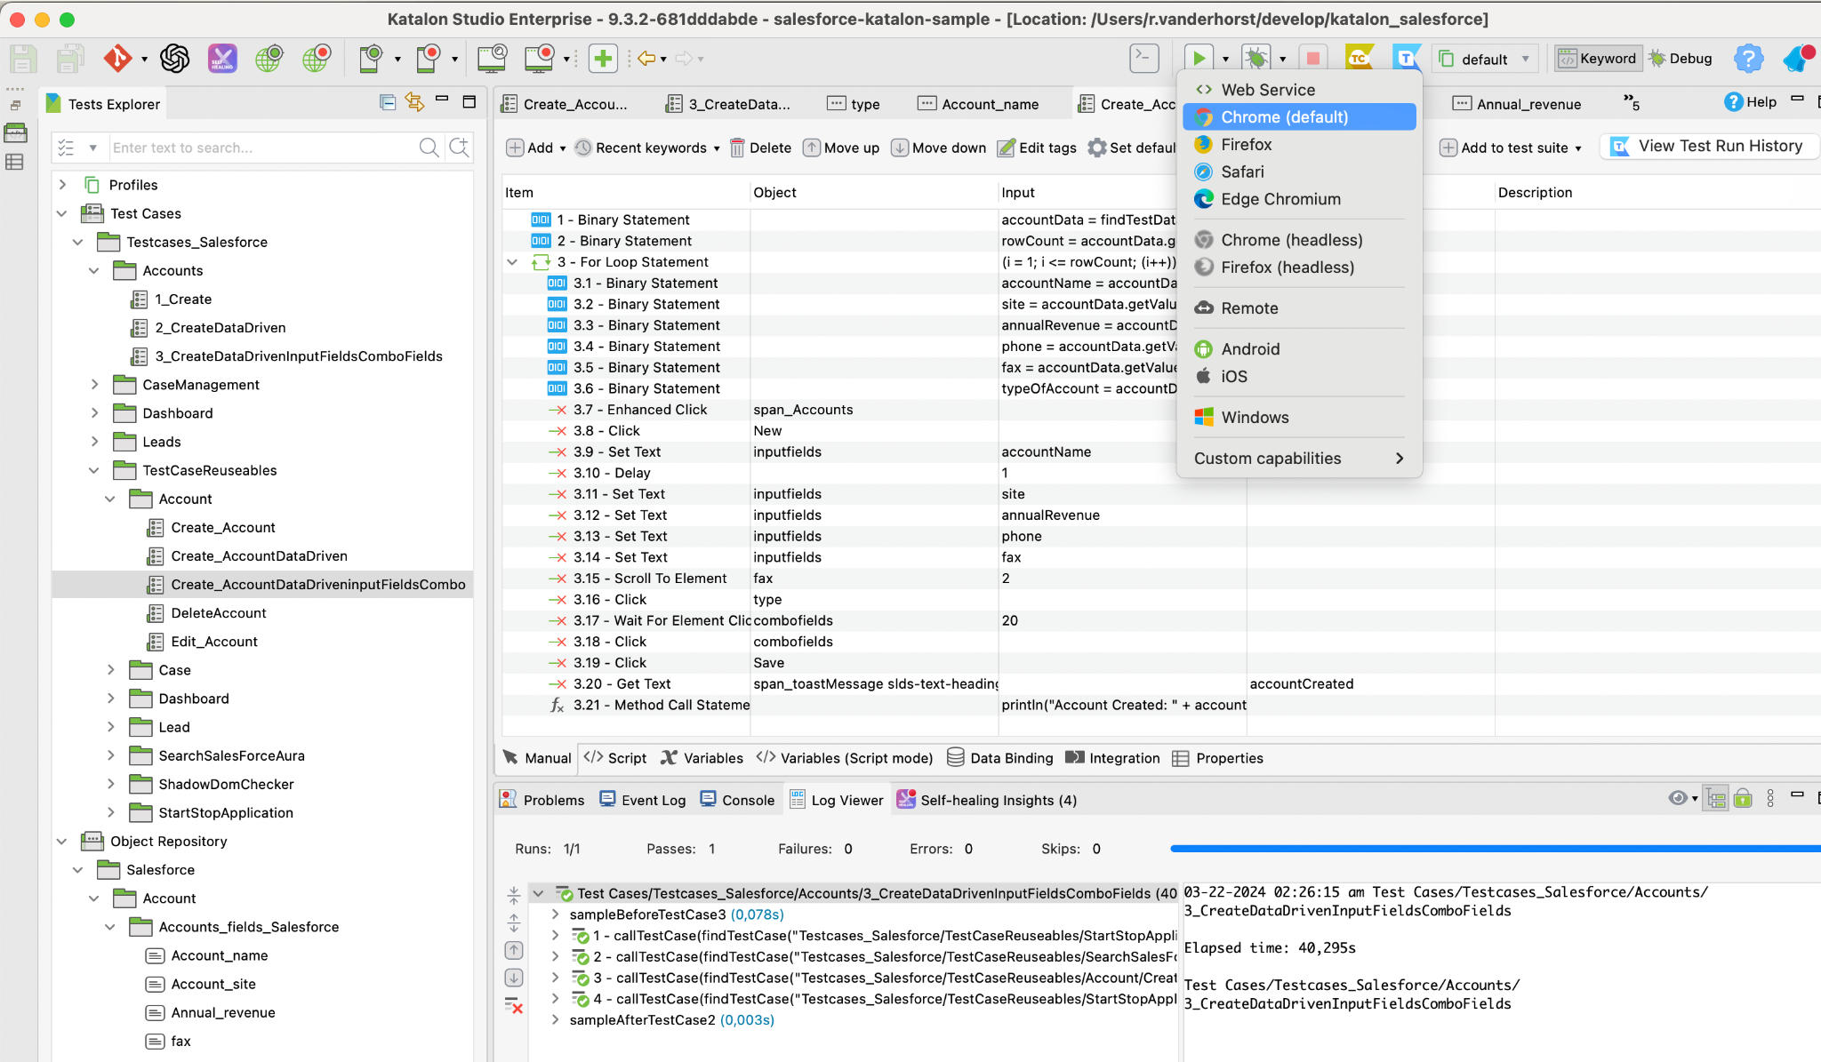Launch Spy Web with the green-target globe
The width and height of the screenshot is (1821, 1062).
pyautogui.click(x=269, y=59)
